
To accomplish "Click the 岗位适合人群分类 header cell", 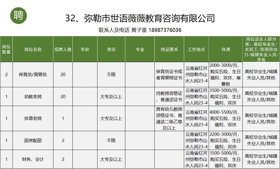I will (261, 49).
